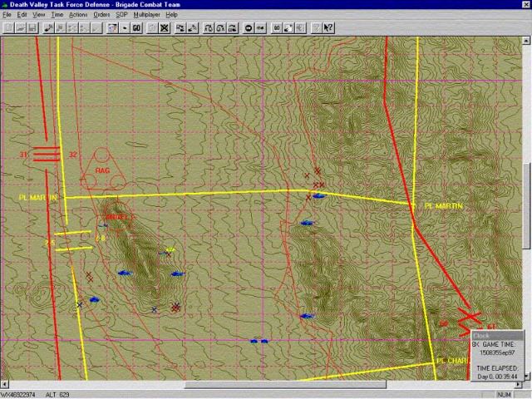Image resolution: width=532 pixels, height=399 pixels.
Task: Click the Clock panel title bar
Action: click(x=497, y=335)
